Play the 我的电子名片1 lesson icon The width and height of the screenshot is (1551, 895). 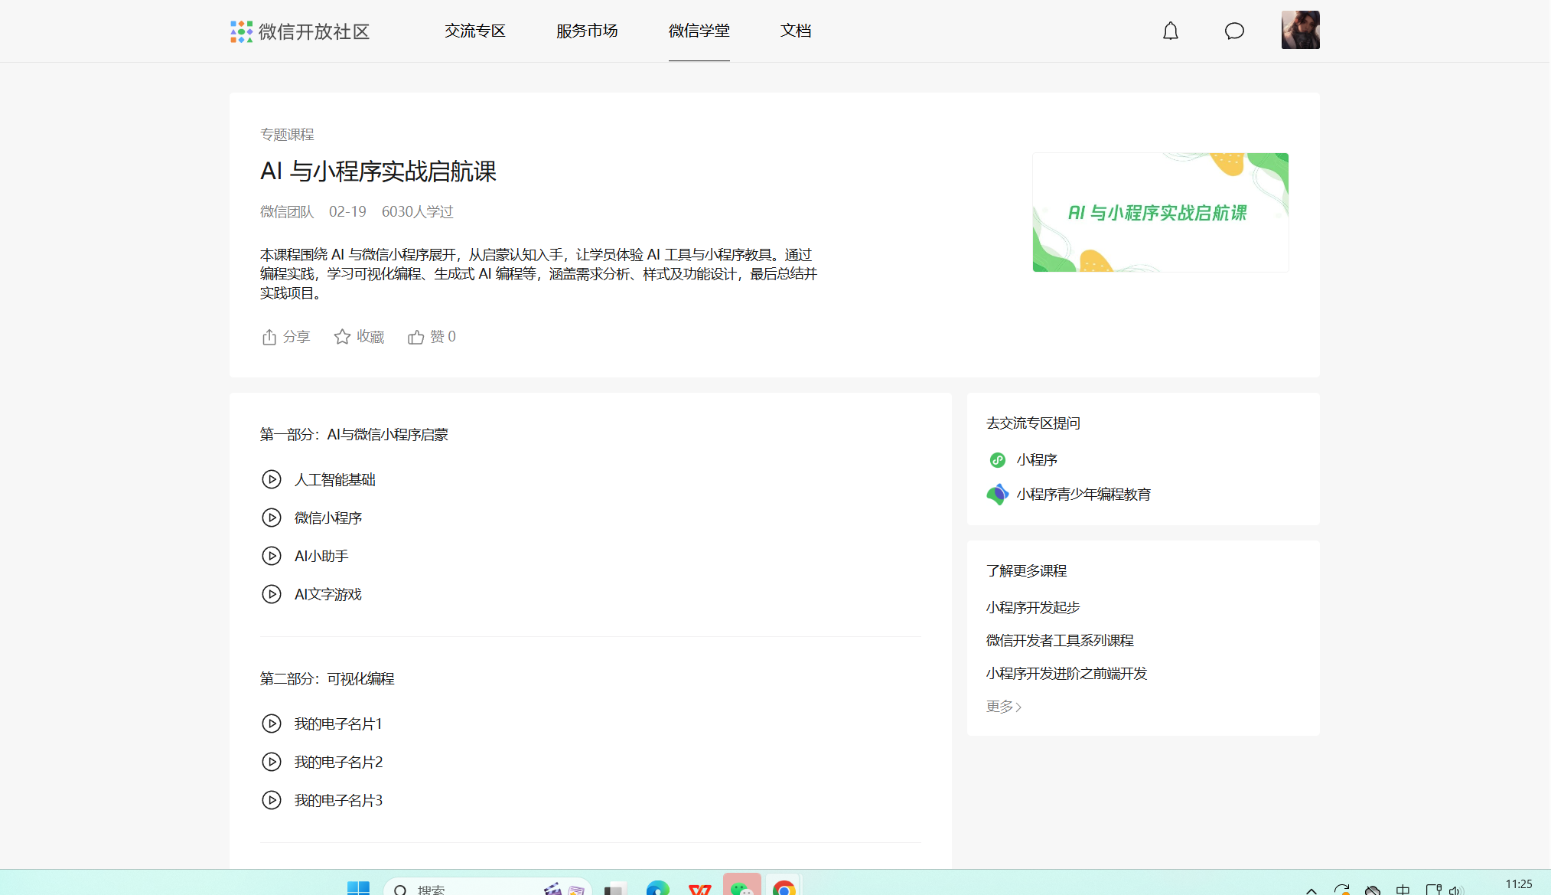point(272,724)
